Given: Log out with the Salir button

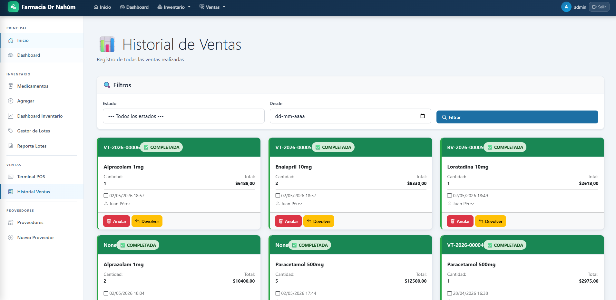Looking at the screenshot, I should (599, 7).
